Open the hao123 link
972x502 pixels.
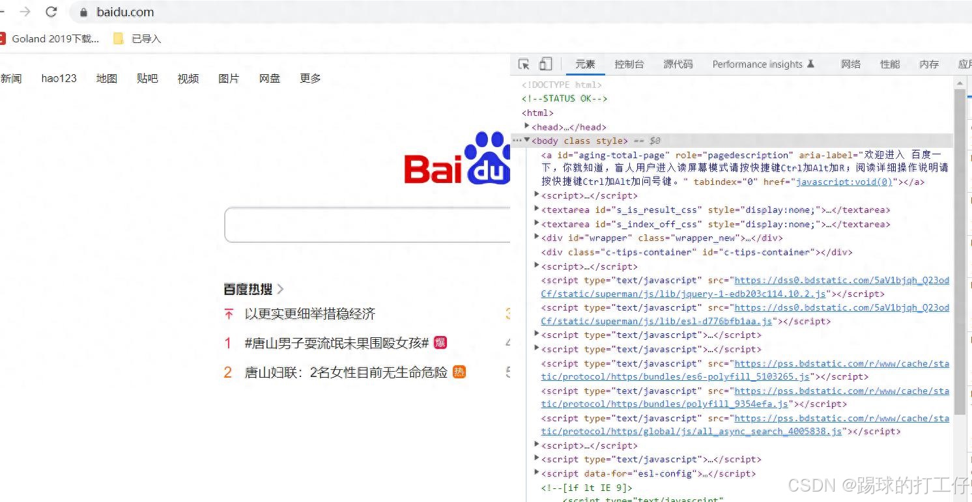click(x=59, y=78)
